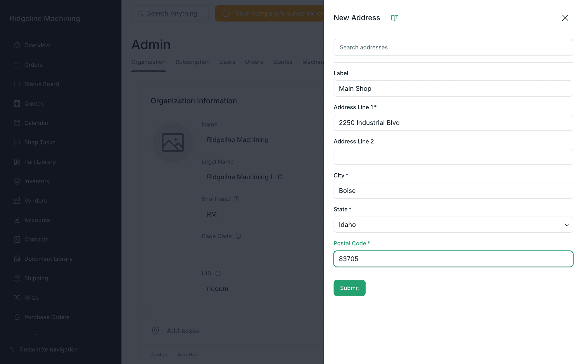Submit the new address form
The image size is (583, 364).
point(349,288)
